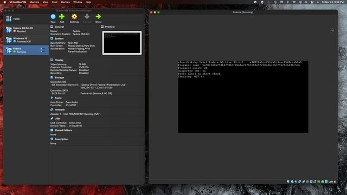Click the recording status bar icon
Screen dimensions: 347x195
[314, 181]
